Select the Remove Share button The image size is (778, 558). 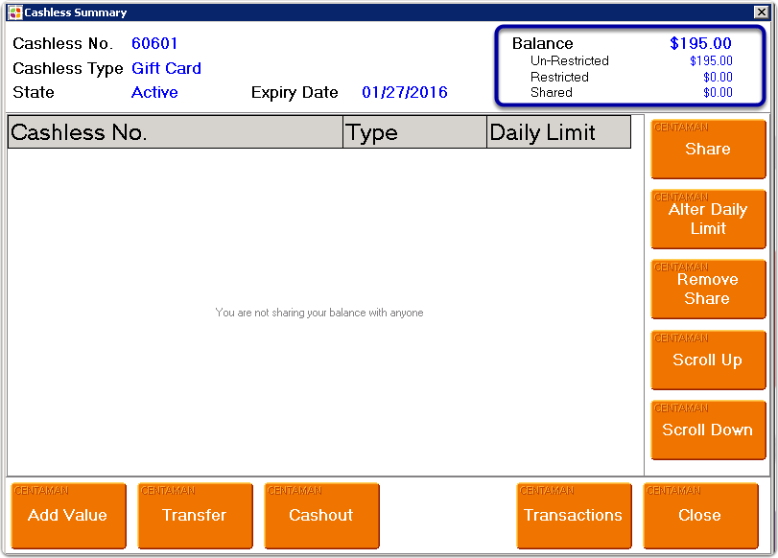pos(708,290)
